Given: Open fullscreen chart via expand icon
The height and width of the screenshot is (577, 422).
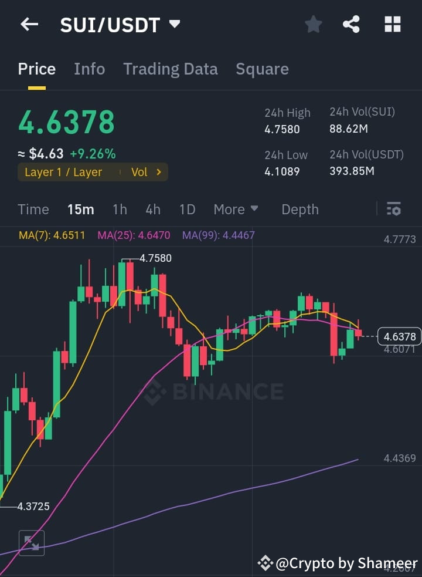Looking at the screenshot, I should pos(32,543).
